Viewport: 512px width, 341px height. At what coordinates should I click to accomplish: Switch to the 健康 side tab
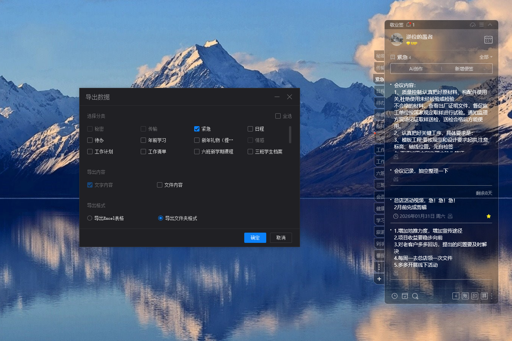(380, 208)
